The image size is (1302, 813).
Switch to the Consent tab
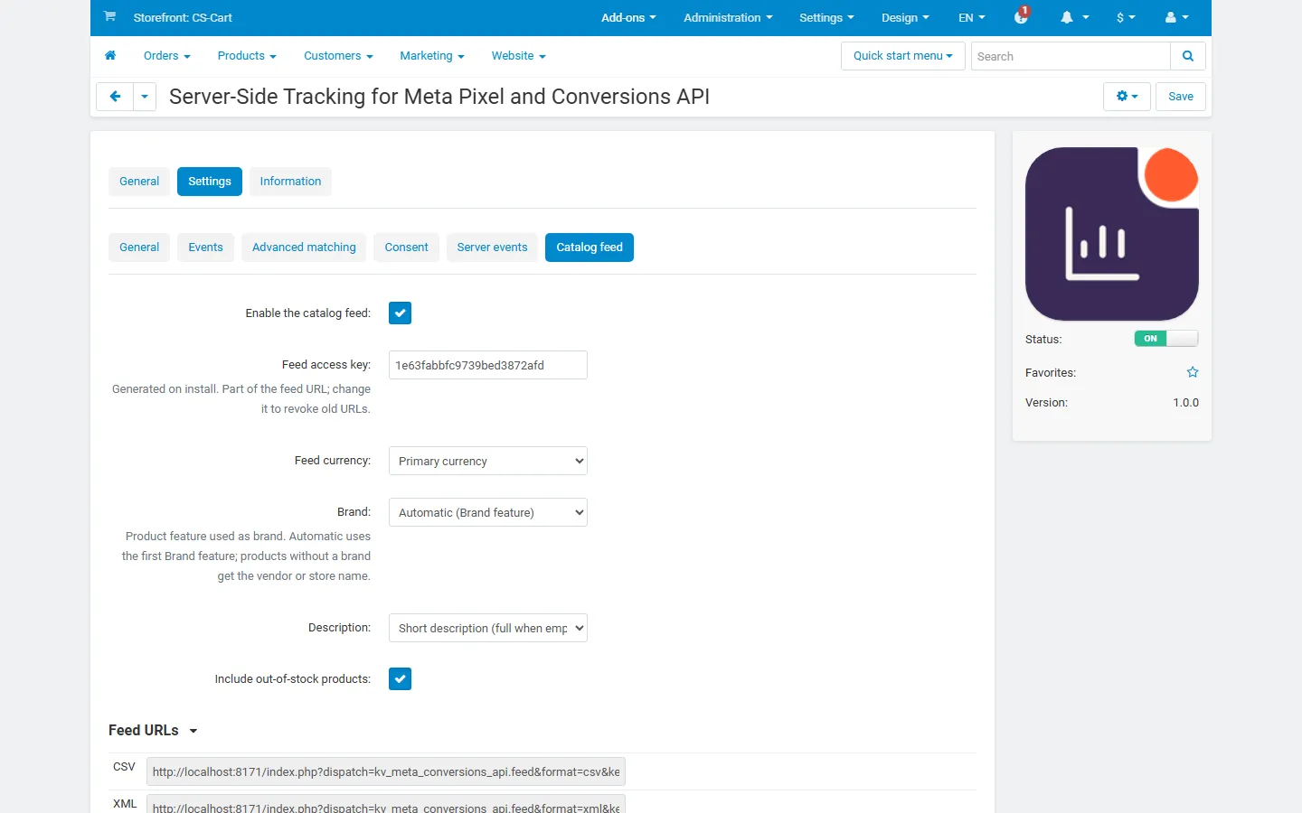[406, 248]
